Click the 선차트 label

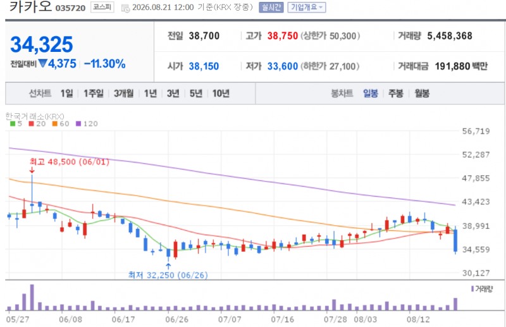(x=40, y=94)
